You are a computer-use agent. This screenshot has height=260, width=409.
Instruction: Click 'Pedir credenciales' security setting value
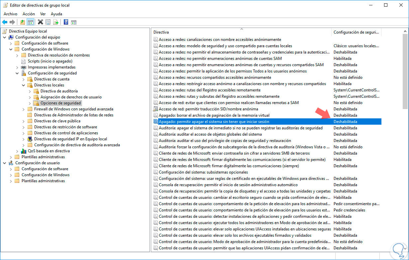(349, 210)
